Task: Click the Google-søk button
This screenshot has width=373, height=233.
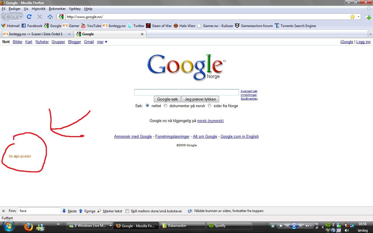Action: 167,99
